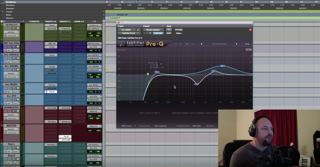Click the MASTER vol -10.6 field

[94, 131]
